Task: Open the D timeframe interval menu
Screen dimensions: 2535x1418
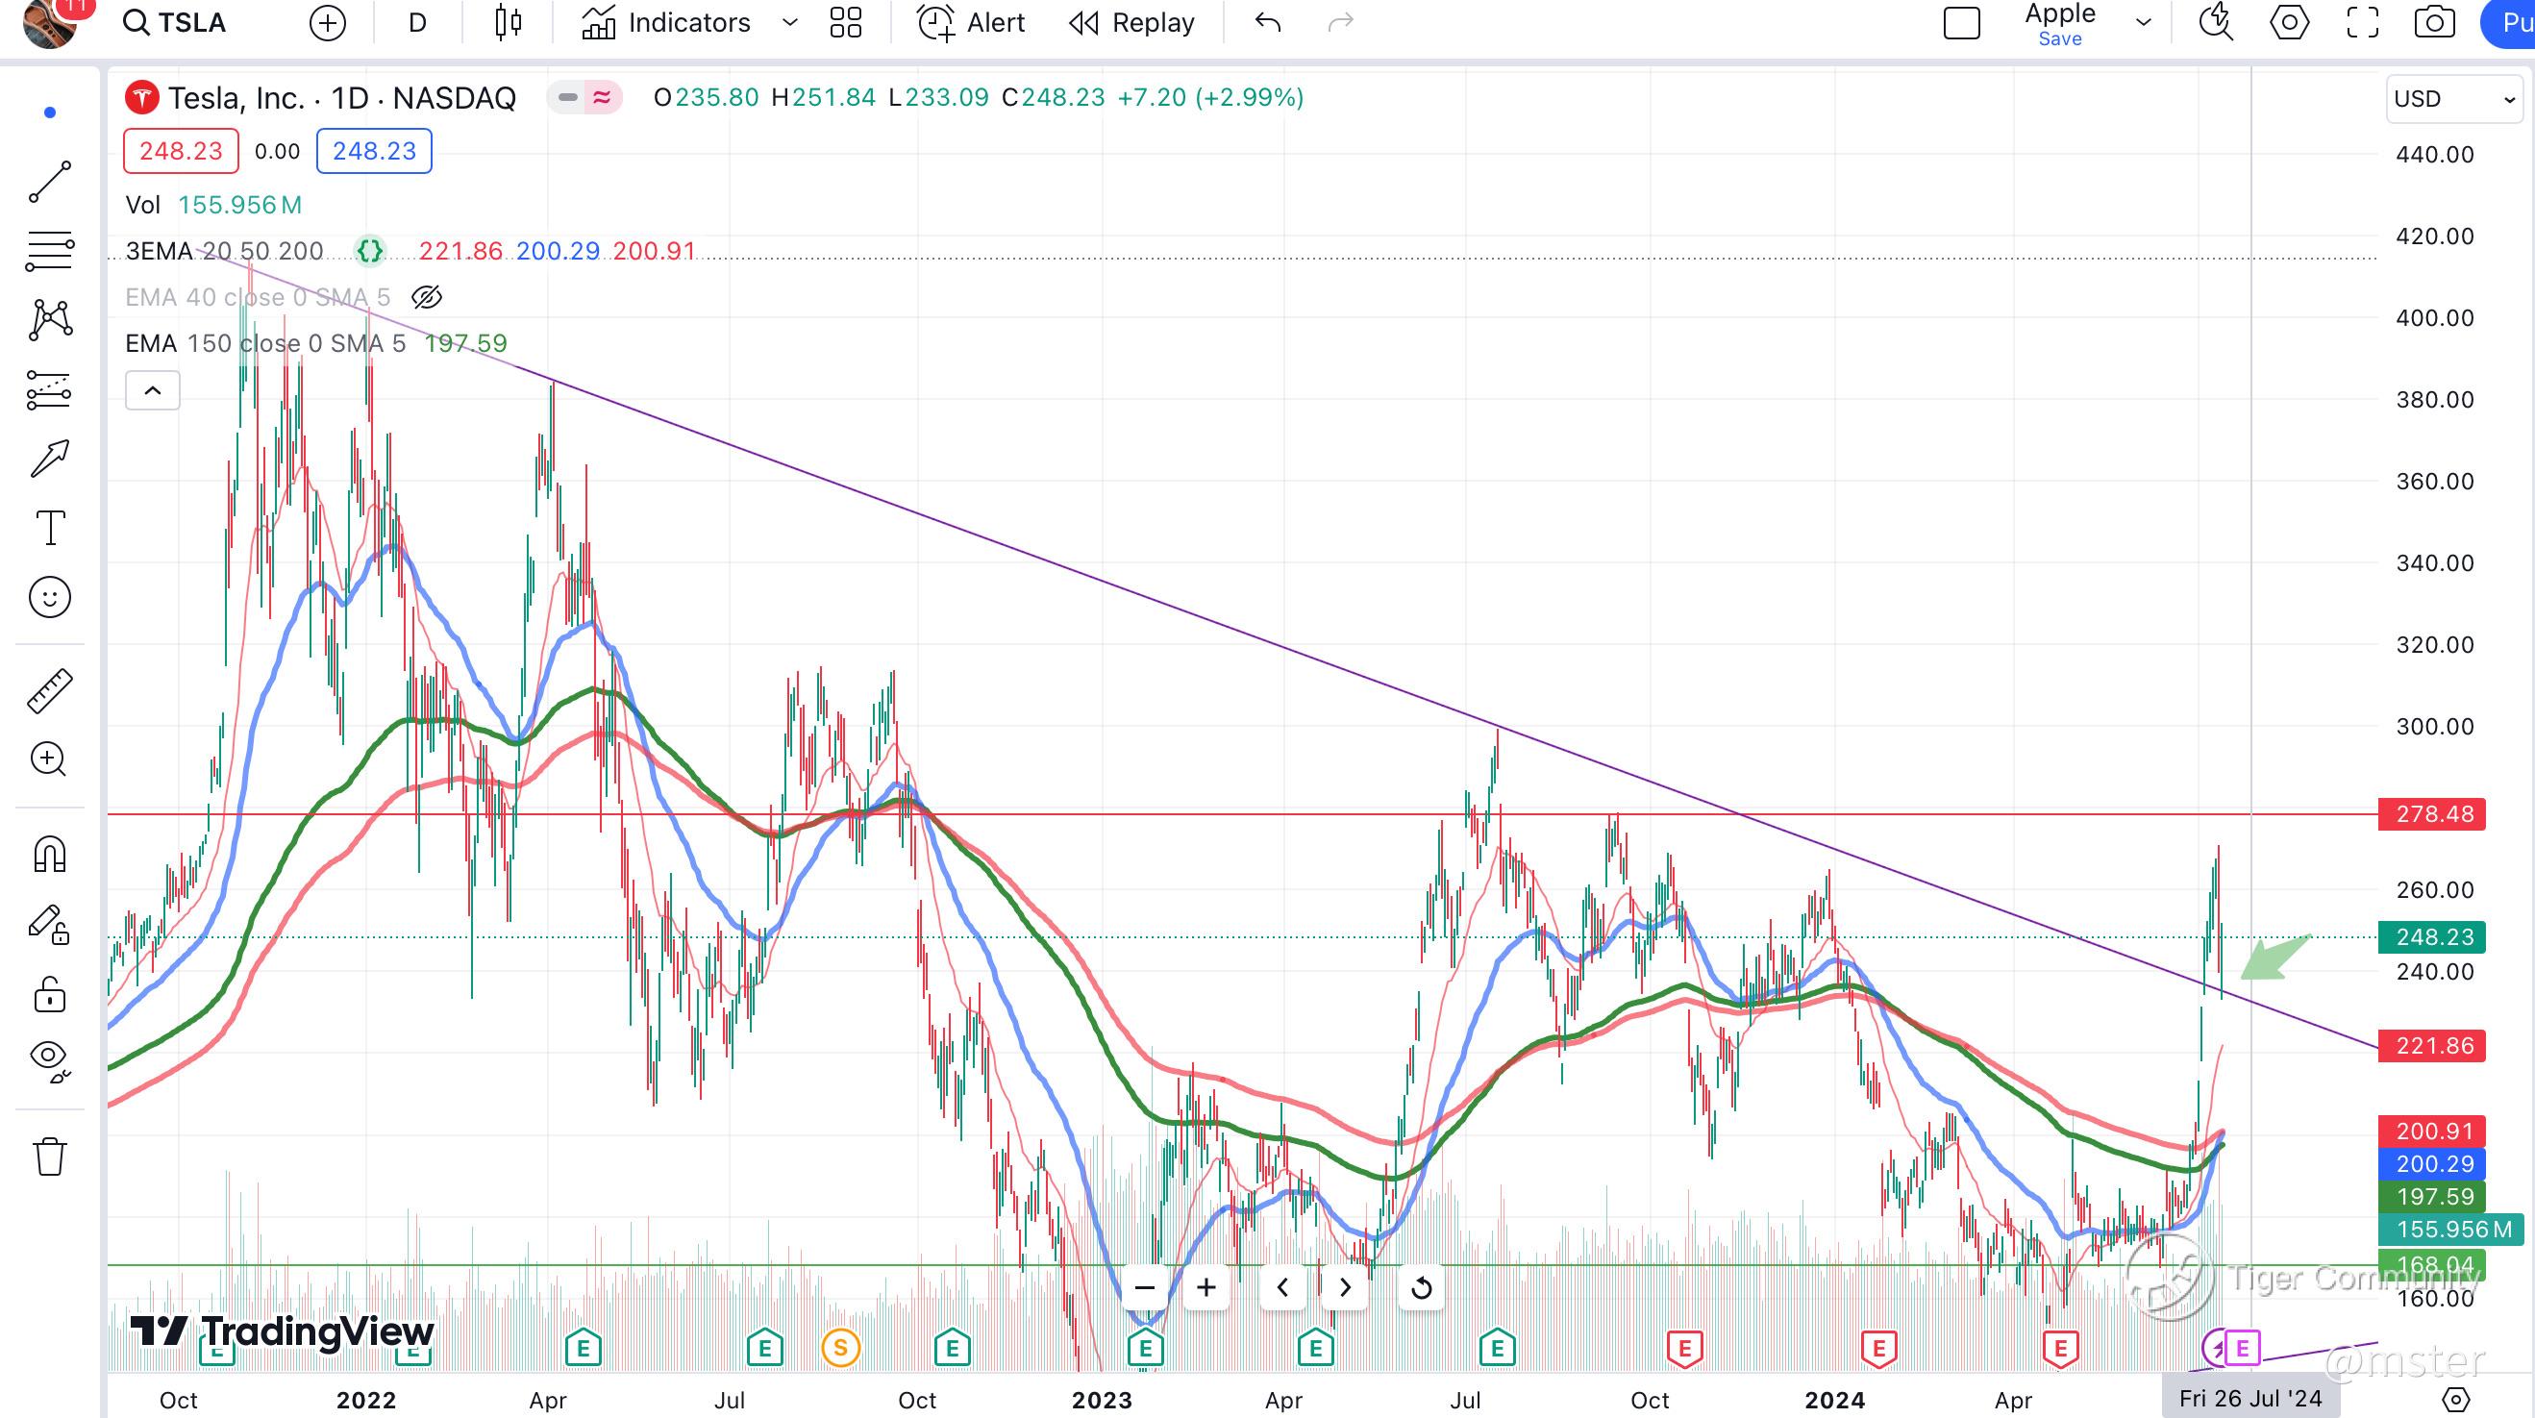Action: coord(417,23)
